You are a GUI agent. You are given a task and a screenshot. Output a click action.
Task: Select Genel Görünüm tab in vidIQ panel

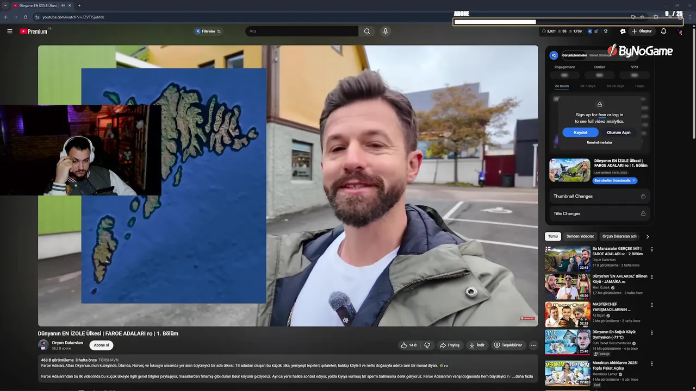(600, 55)
